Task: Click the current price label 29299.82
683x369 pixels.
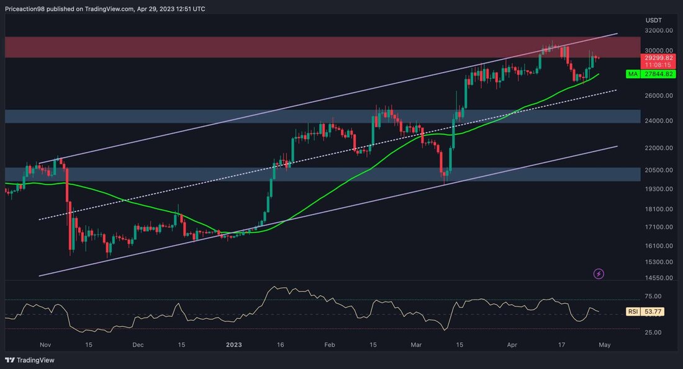Action: [659, 58]
